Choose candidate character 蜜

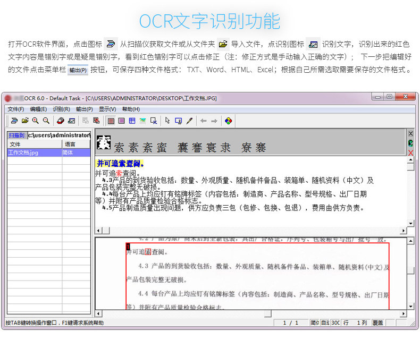tap(162, 148)
